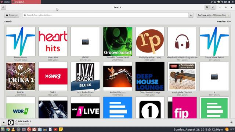Open the tray green shield icon

219,2
